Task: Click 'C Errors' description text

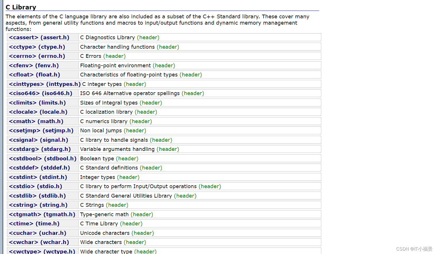Action: (91, 56)
